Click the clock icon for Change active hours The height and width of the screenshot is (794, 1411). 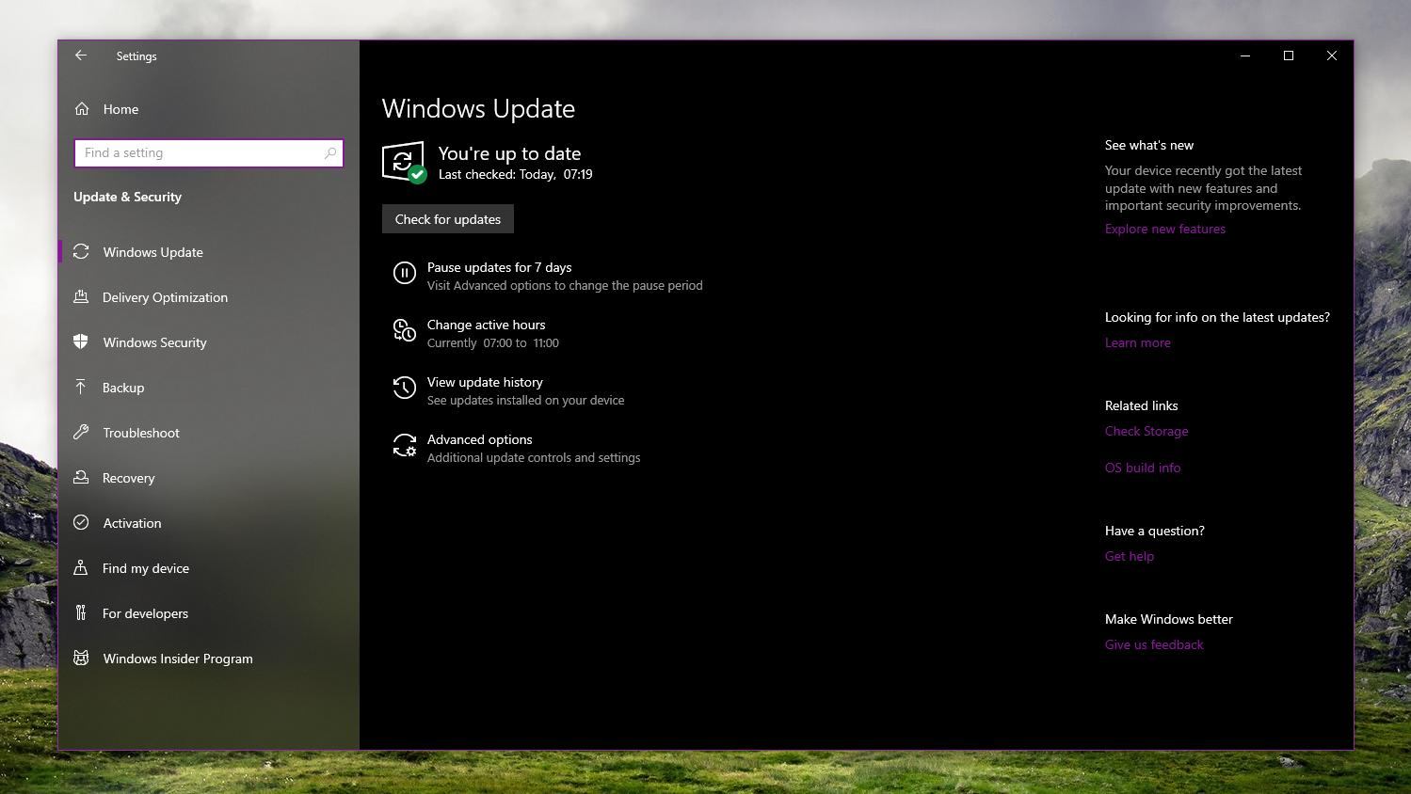point(404,330)
